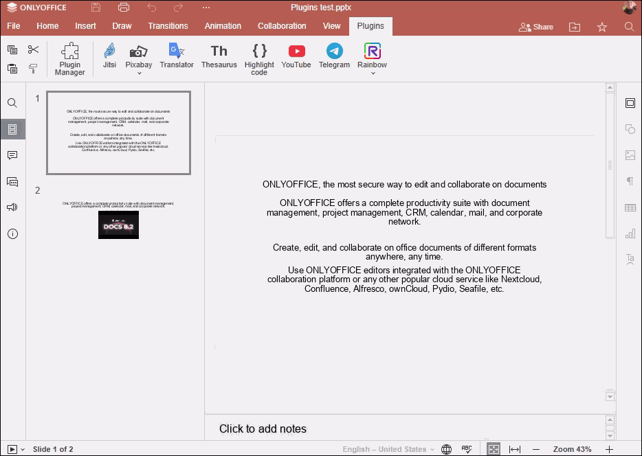Expand the Pixabay plugin dropdown
Viewport: 642px width, 456px height.
coord(139,73)
